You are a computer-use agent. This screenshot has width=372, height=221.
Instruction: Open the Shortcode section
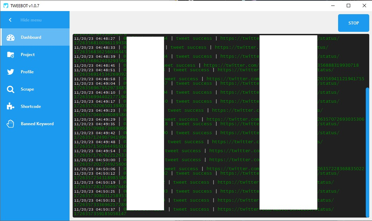coord(35,107)
